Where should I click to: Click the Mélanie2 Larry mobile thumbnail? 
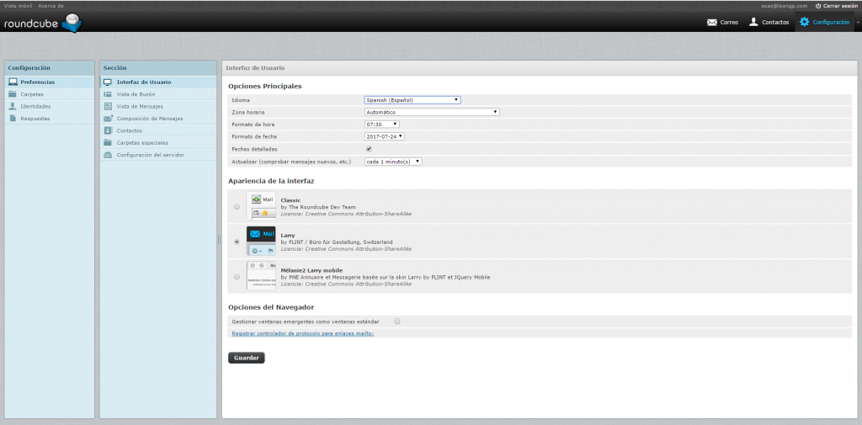(261, 276)
